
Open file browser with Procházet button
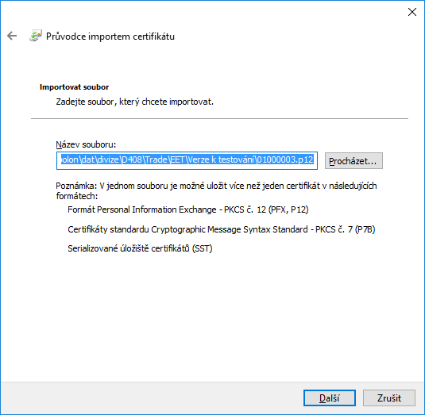[x=354, y=161]
